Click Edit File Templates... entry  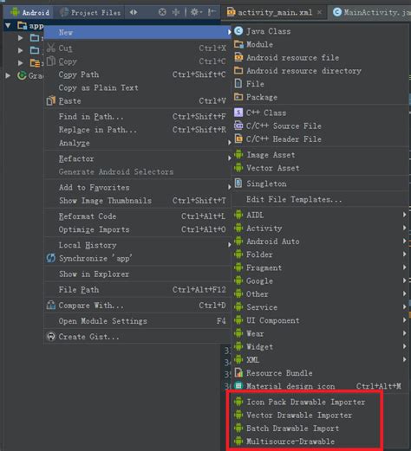(294, 199)
